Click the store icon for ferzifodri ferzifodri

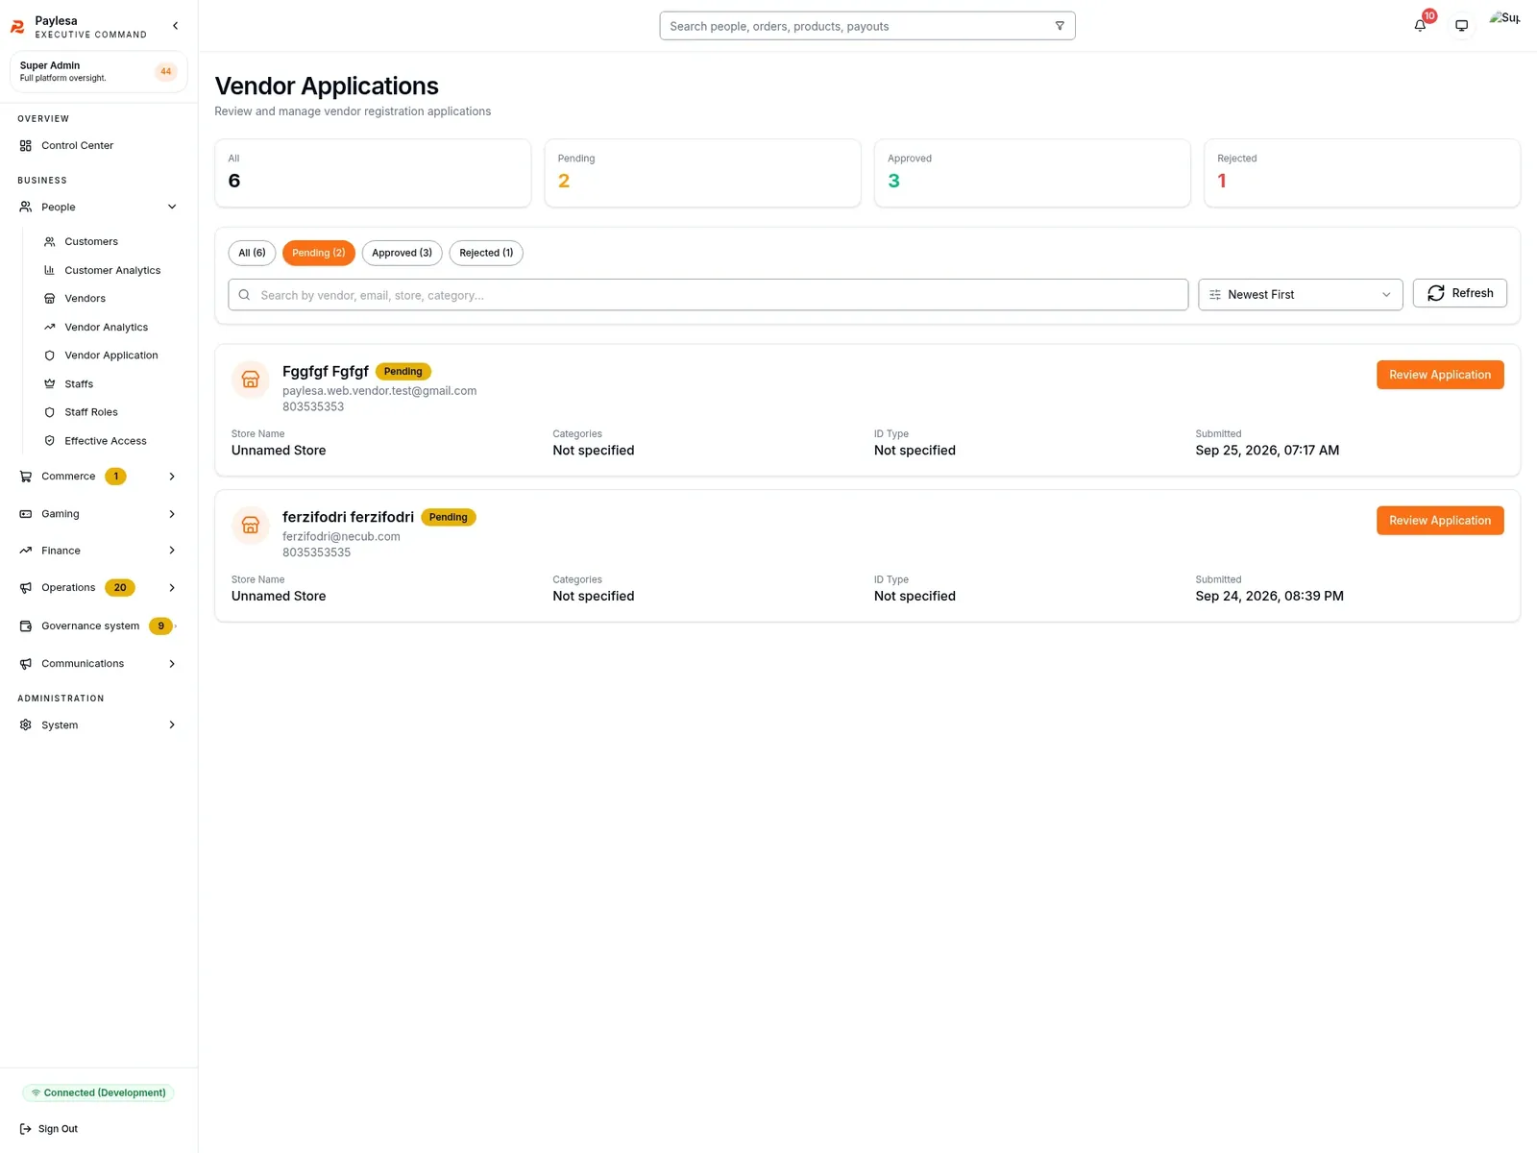coord(251,526)
